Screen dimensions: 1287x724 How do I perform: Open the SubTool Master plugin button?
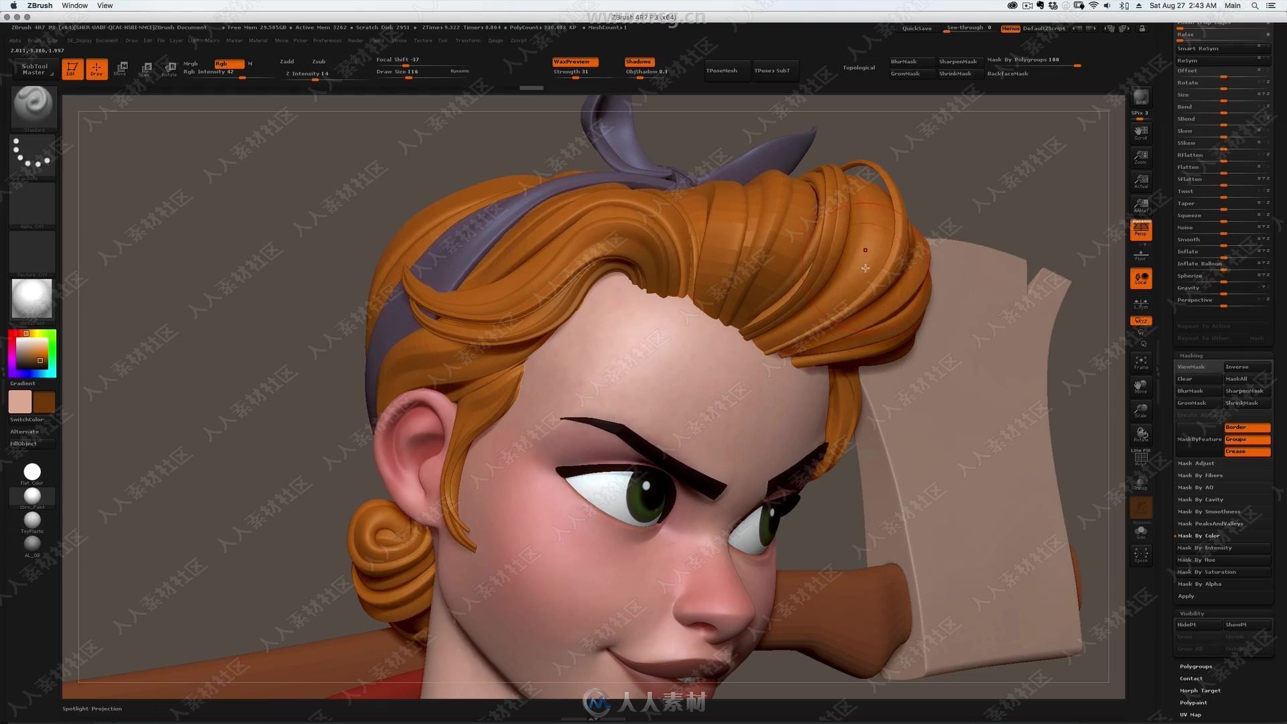point(34,68)
